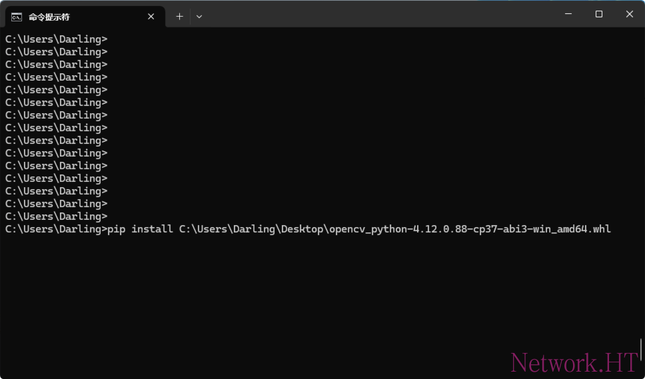The width and height of the screenshot is (645, 379).
Task: Open a new terminal tab
Action: (x=179, y=17)
